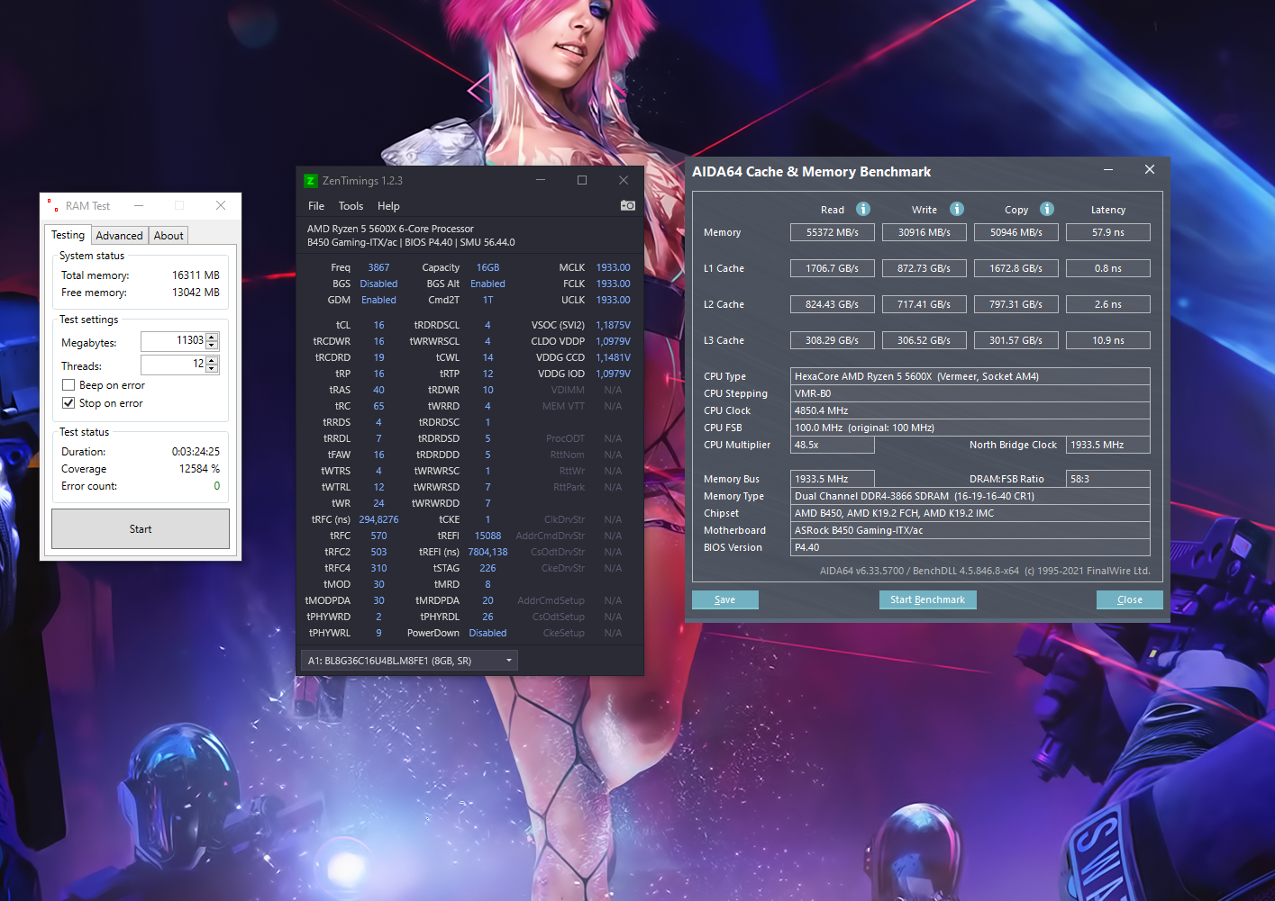Screen dimensions: 1275x901
Task: Click the ZenTimings green Z app icon
Action: point(310,181)
